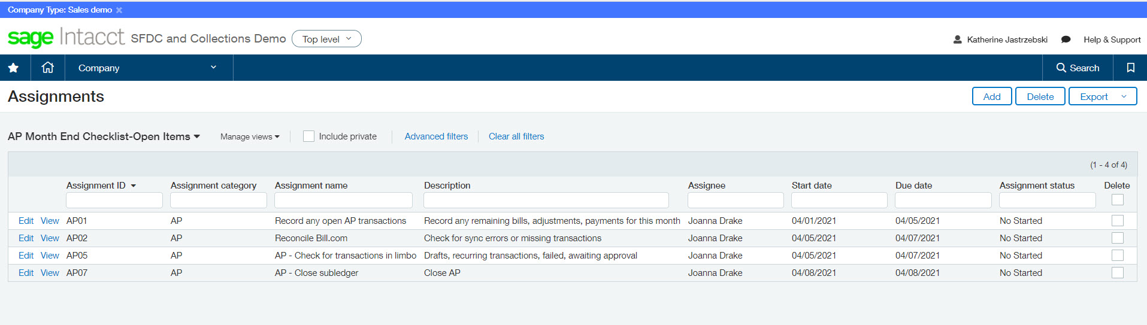
Task: Click the favorites star icon
Action: click(x=13, y=68)
